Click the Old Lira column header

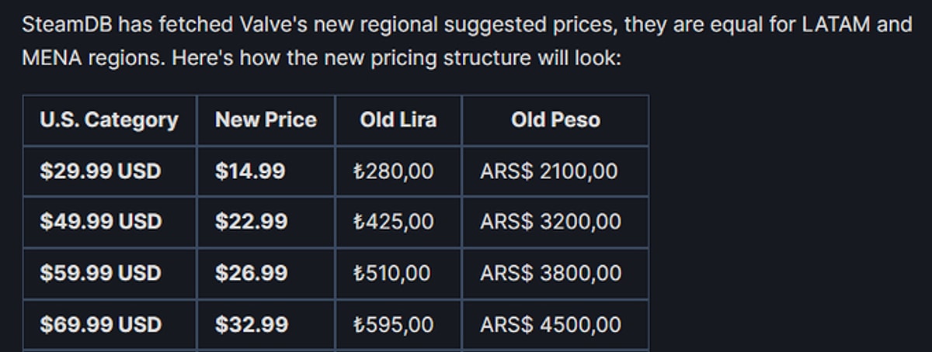click(398, 120)
